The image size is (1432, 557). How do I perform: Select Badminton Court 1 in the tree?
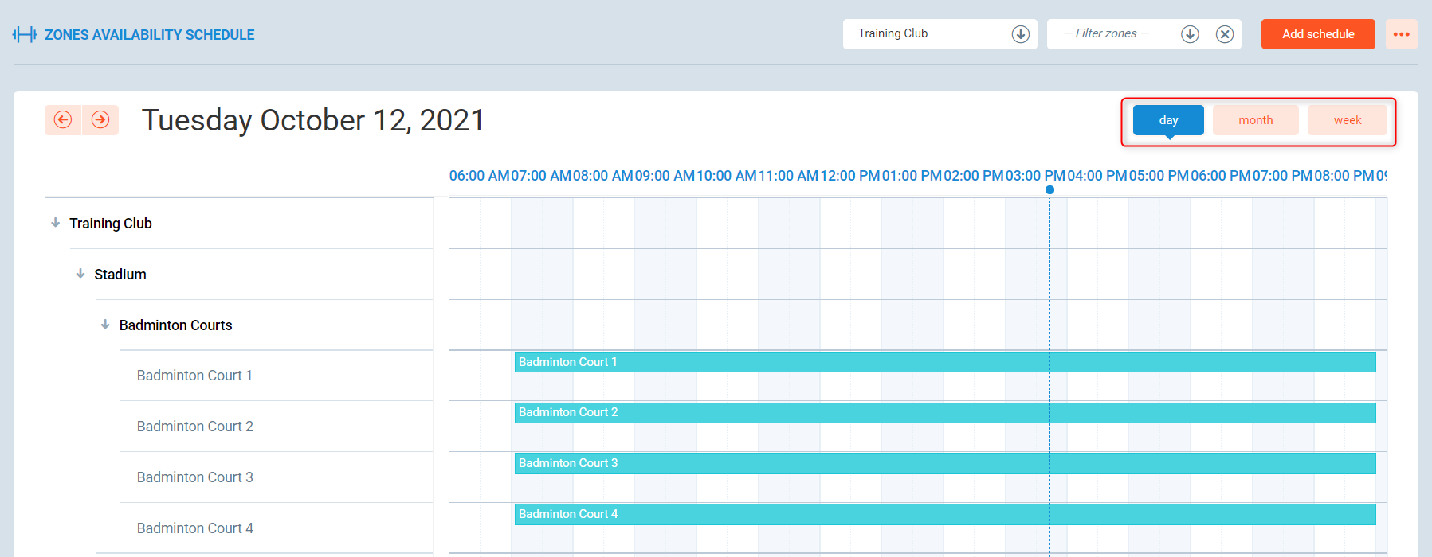point(194,376)
